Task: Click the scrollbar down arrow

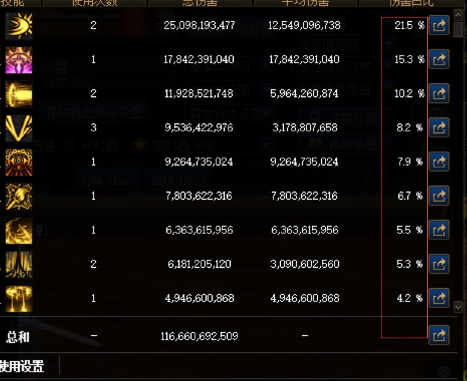Action: tap(458, 306)
